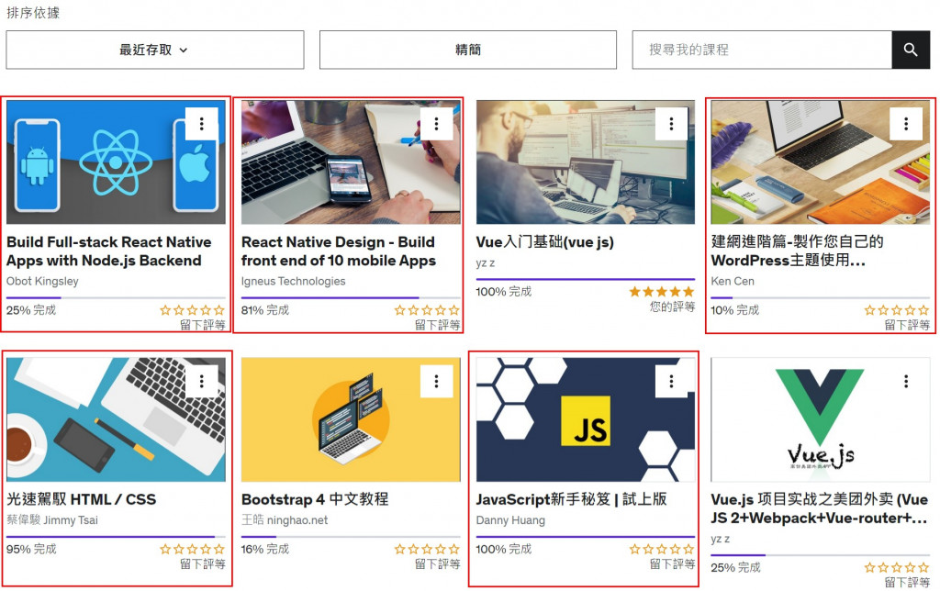Click instructor name Ken Cen
This screenshot has height=591, width=940.
coord(733,281)
